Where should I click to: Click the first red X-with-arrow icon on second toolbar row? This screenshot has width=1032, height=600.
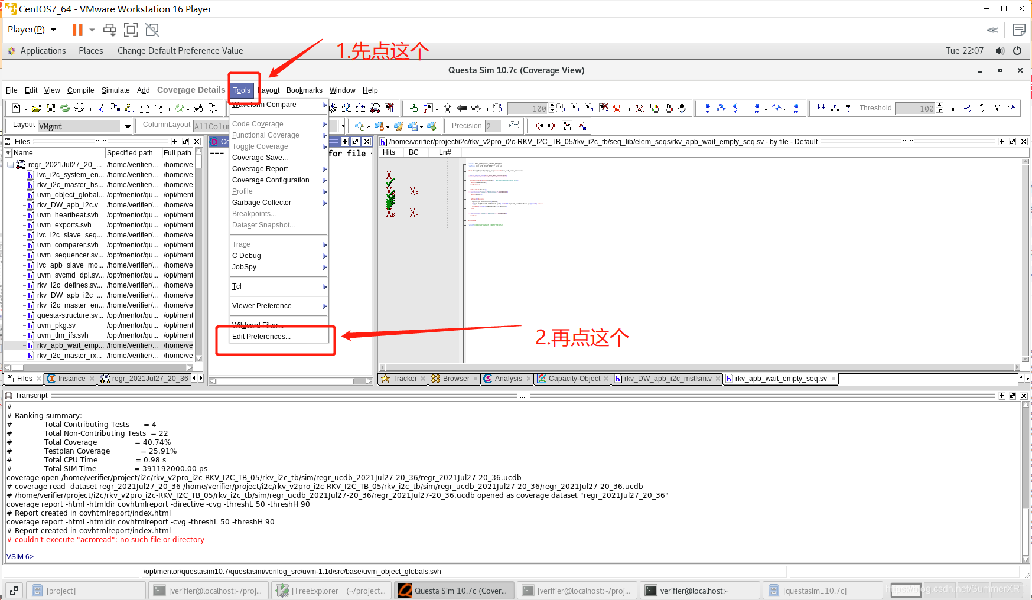[x=539, y=126]
